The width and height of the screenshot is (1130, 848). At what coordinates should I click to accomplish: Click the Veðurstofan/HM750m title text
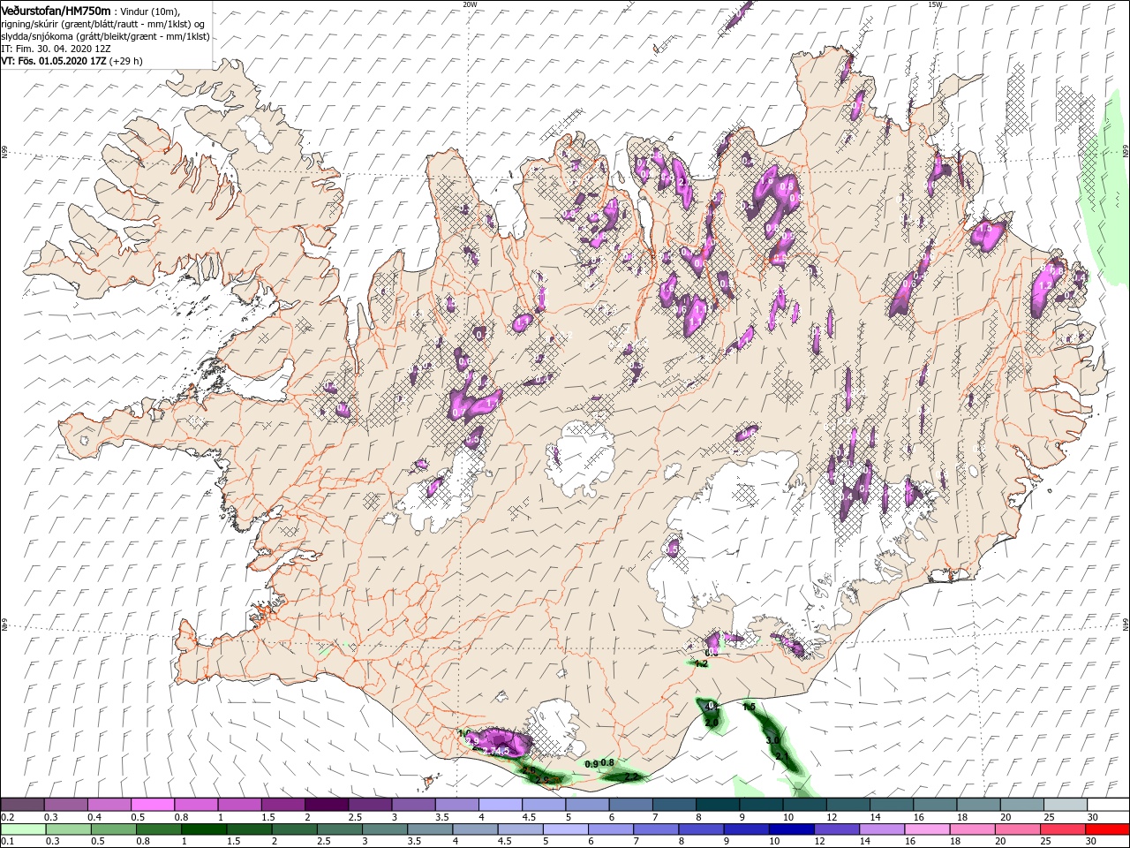pos(56,10)
